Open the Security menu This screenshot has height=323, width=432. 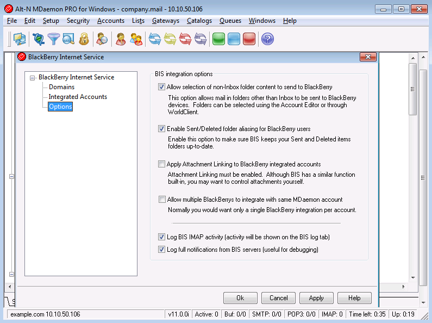(78, 21)
